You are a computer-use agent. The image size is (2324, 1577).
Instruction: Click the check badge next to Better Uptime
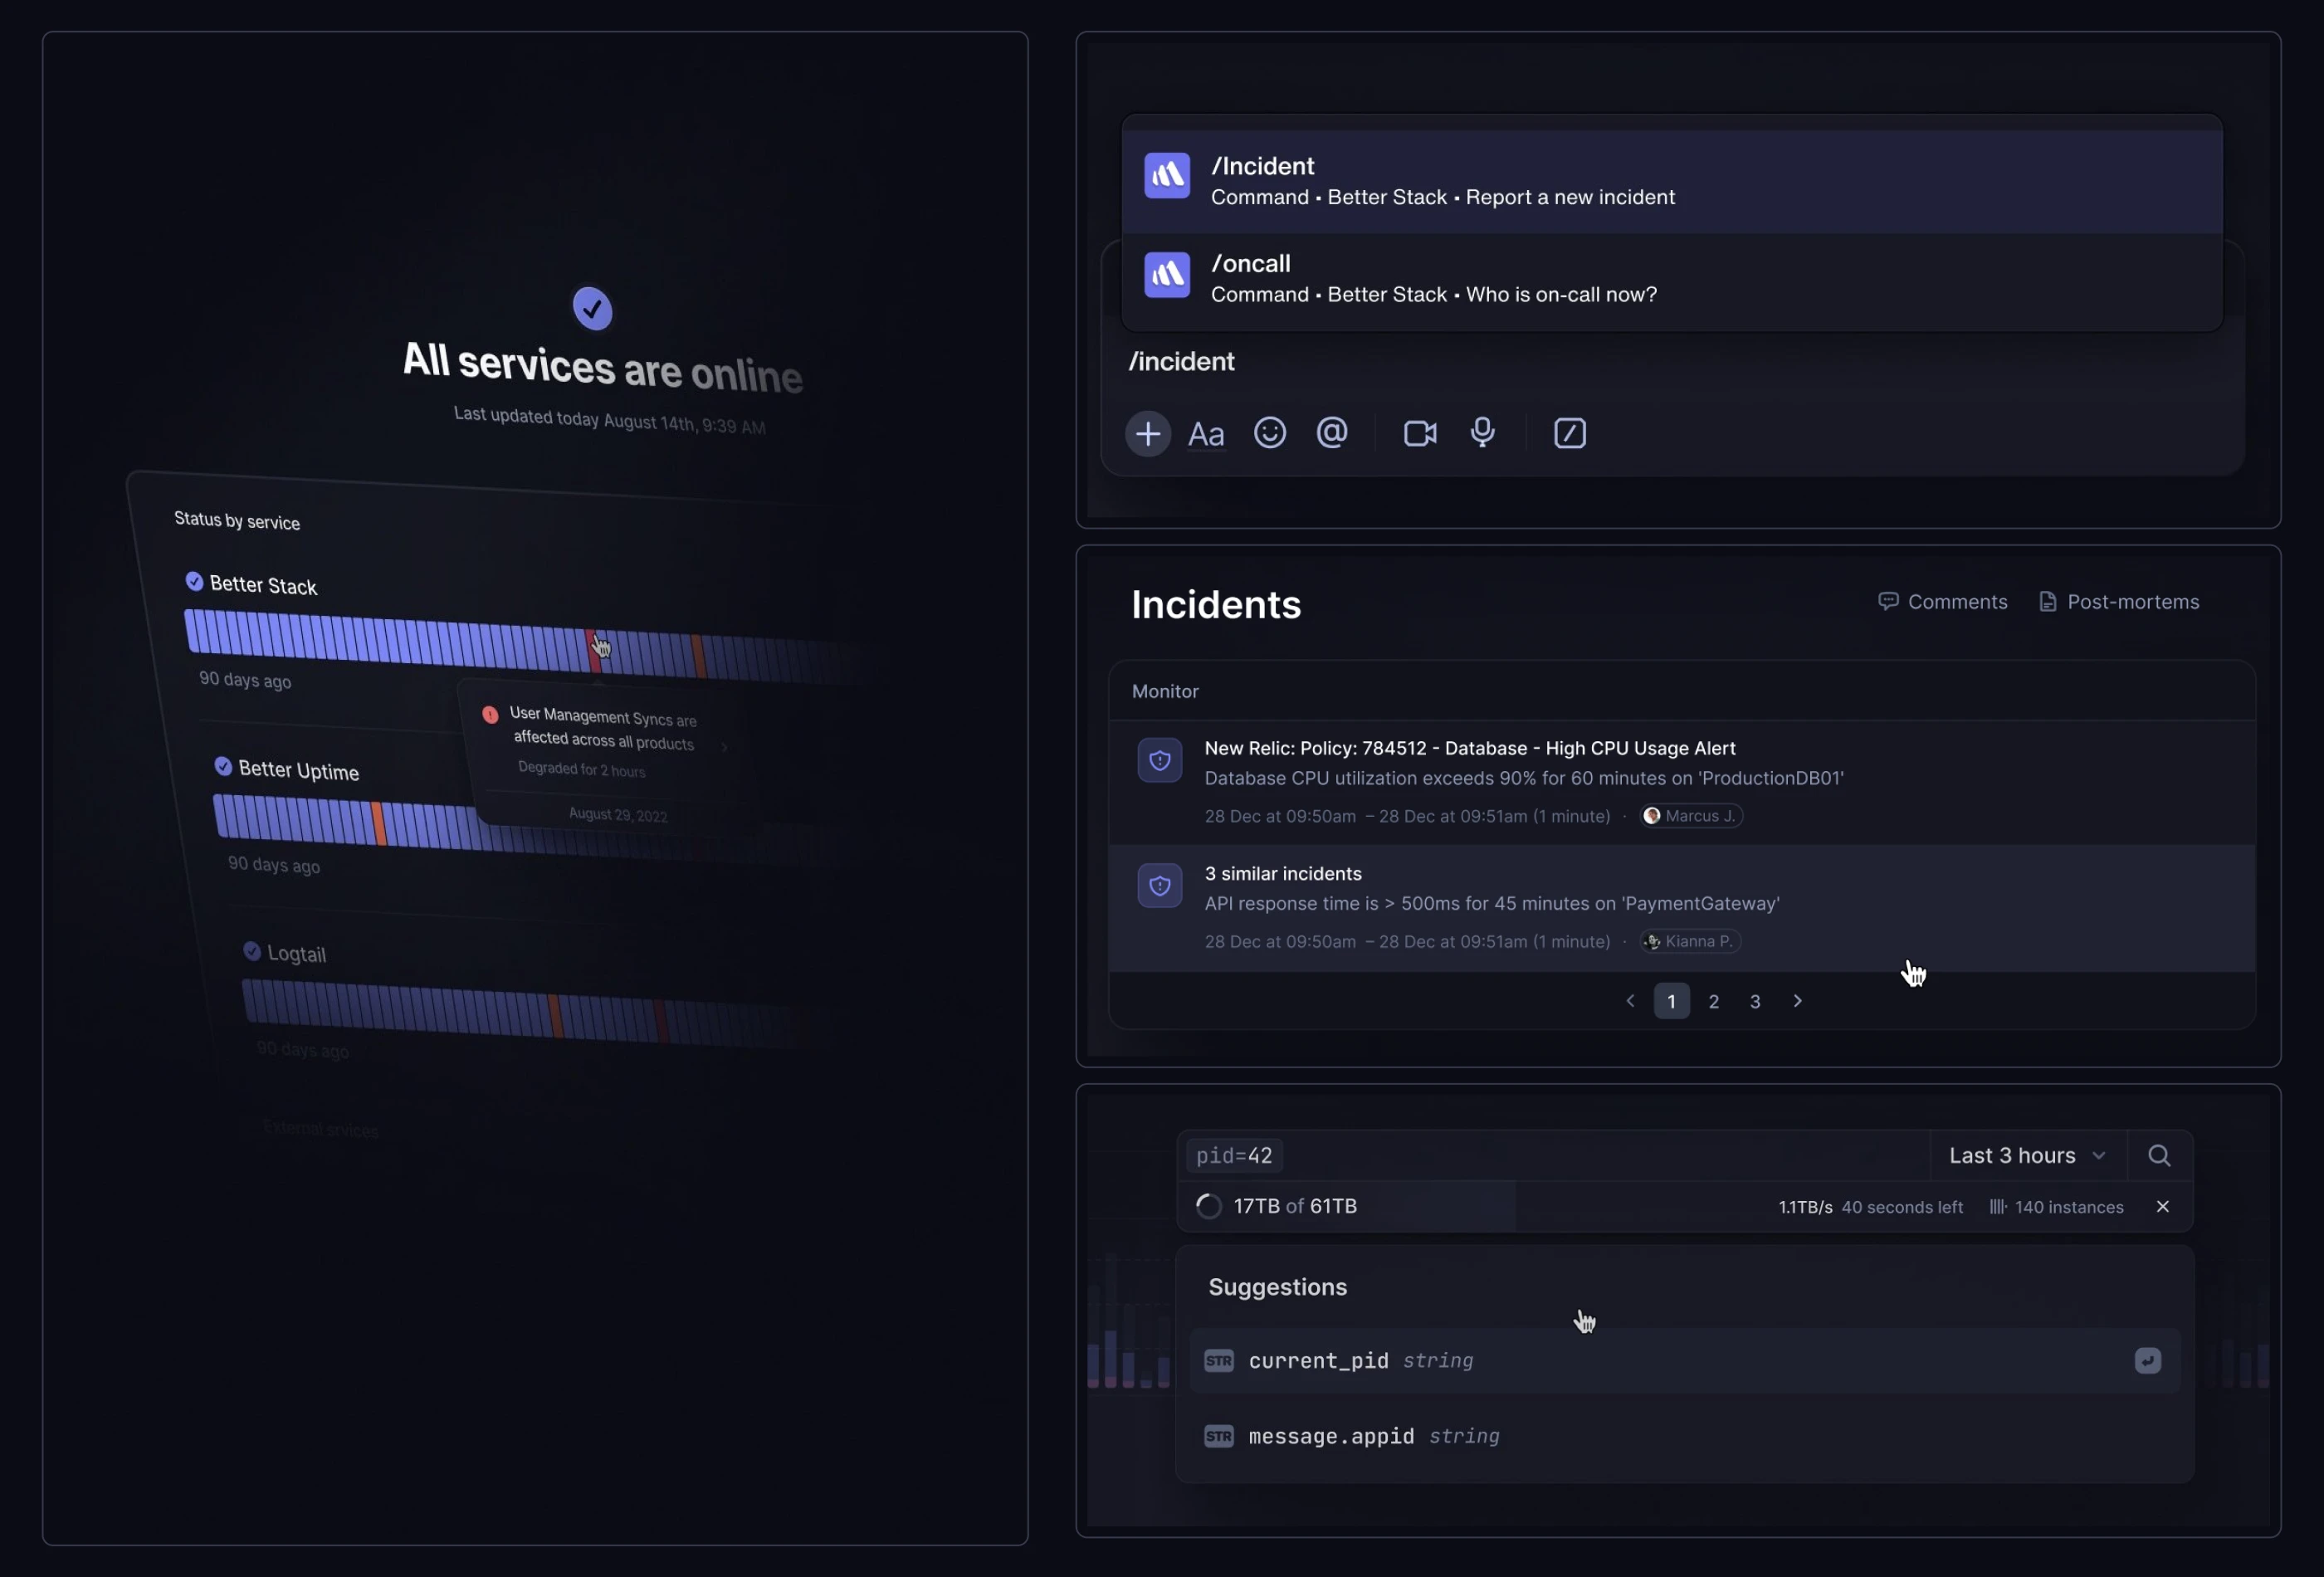point(223,766)
